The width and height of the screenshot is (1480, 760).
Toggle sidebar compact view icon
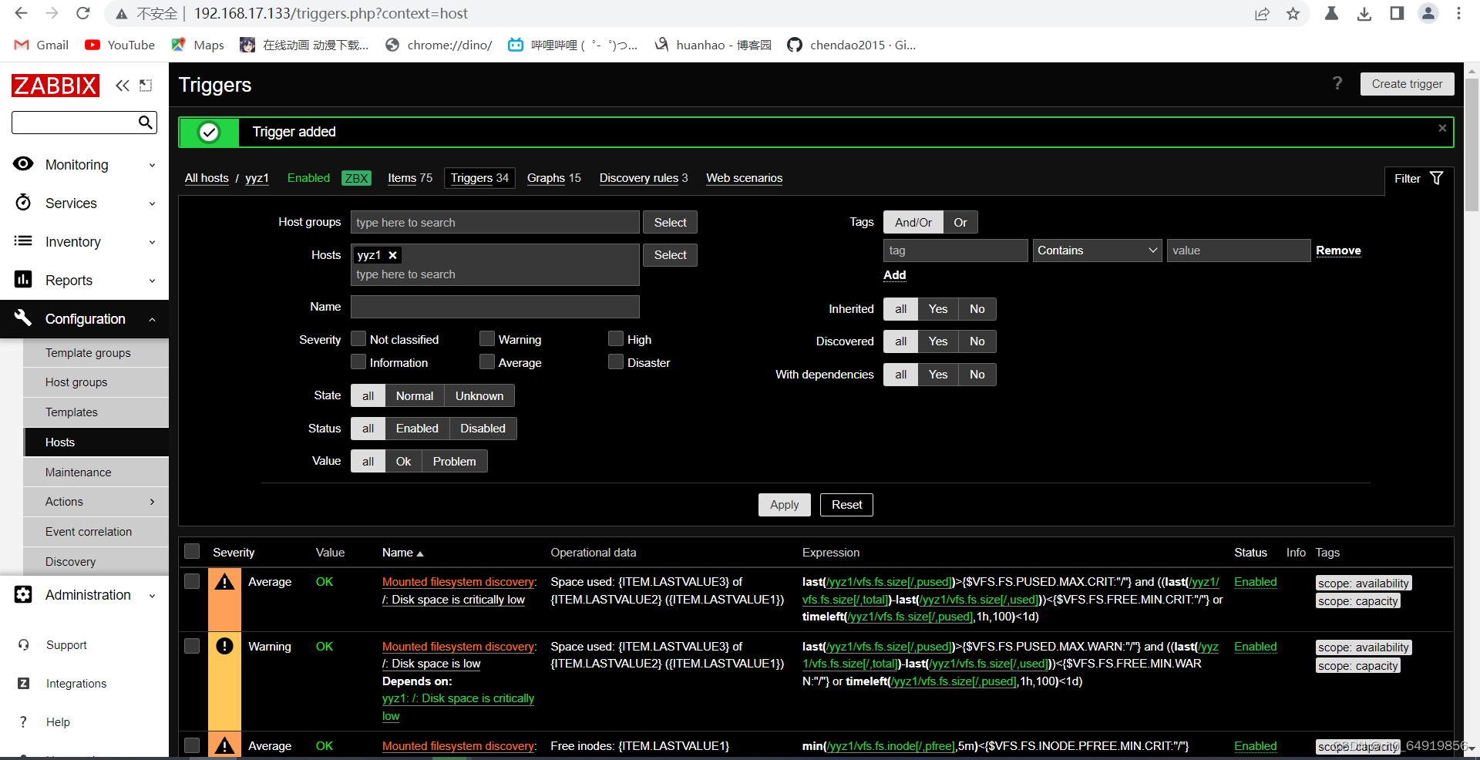pos(146,86)
